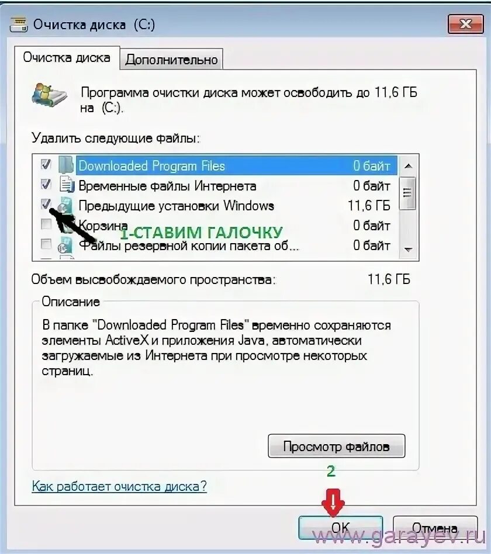Cancel with the Отмена button
Screen dimensions: 491x554
[x=435, y=528]
